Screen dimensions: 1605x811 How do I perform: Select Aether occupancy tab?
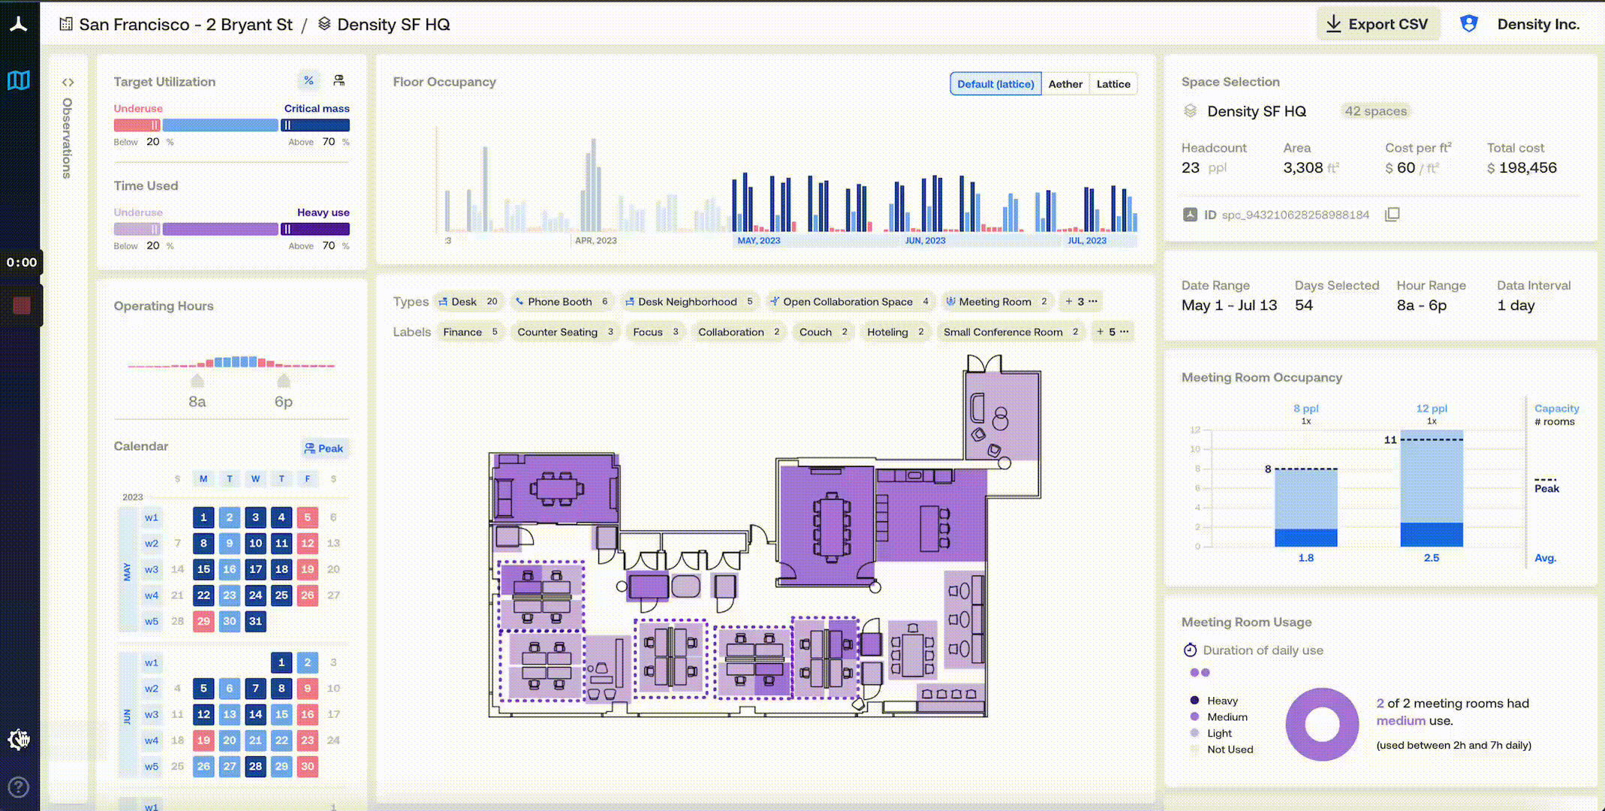coord(1065,84)
